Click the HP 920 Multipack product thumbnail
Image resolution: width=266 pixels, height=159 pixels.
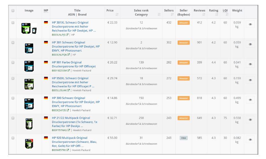pos(29,144)
